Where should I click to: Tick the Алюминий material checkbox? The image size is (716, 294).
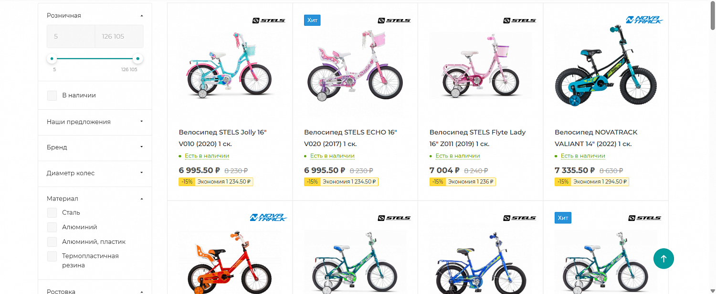pos(52,227)
